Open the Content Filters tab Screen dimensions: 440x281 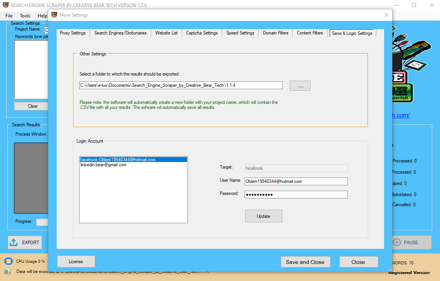pyautogui.click(x=310, y=33)
